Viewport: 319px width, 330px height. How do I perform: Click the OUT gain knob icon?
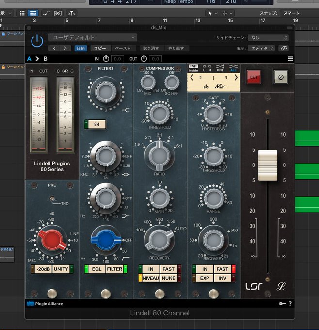coord(144,59)
